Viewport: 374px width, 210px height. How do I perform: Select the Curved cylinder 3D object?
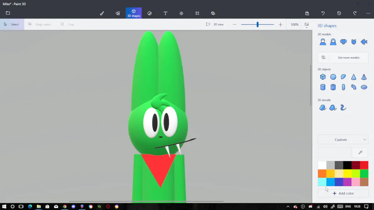point(354,87)
